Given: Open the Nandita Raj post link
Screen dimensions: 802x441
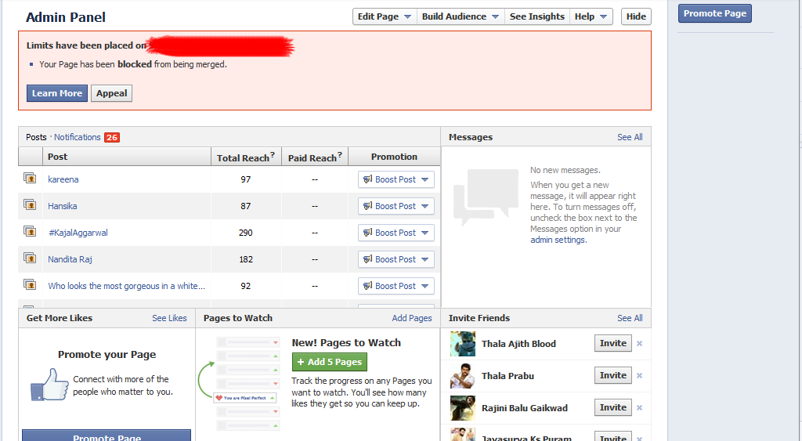Looking at the screenshot, I should (x=70, y=259).
